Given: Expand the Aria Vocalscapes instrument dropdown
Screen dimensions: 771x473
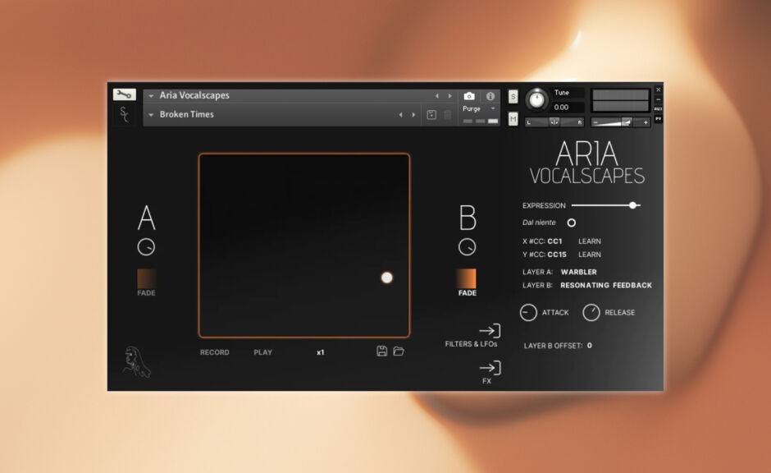Looking at the screenshot, I should (x=152, y=96).
